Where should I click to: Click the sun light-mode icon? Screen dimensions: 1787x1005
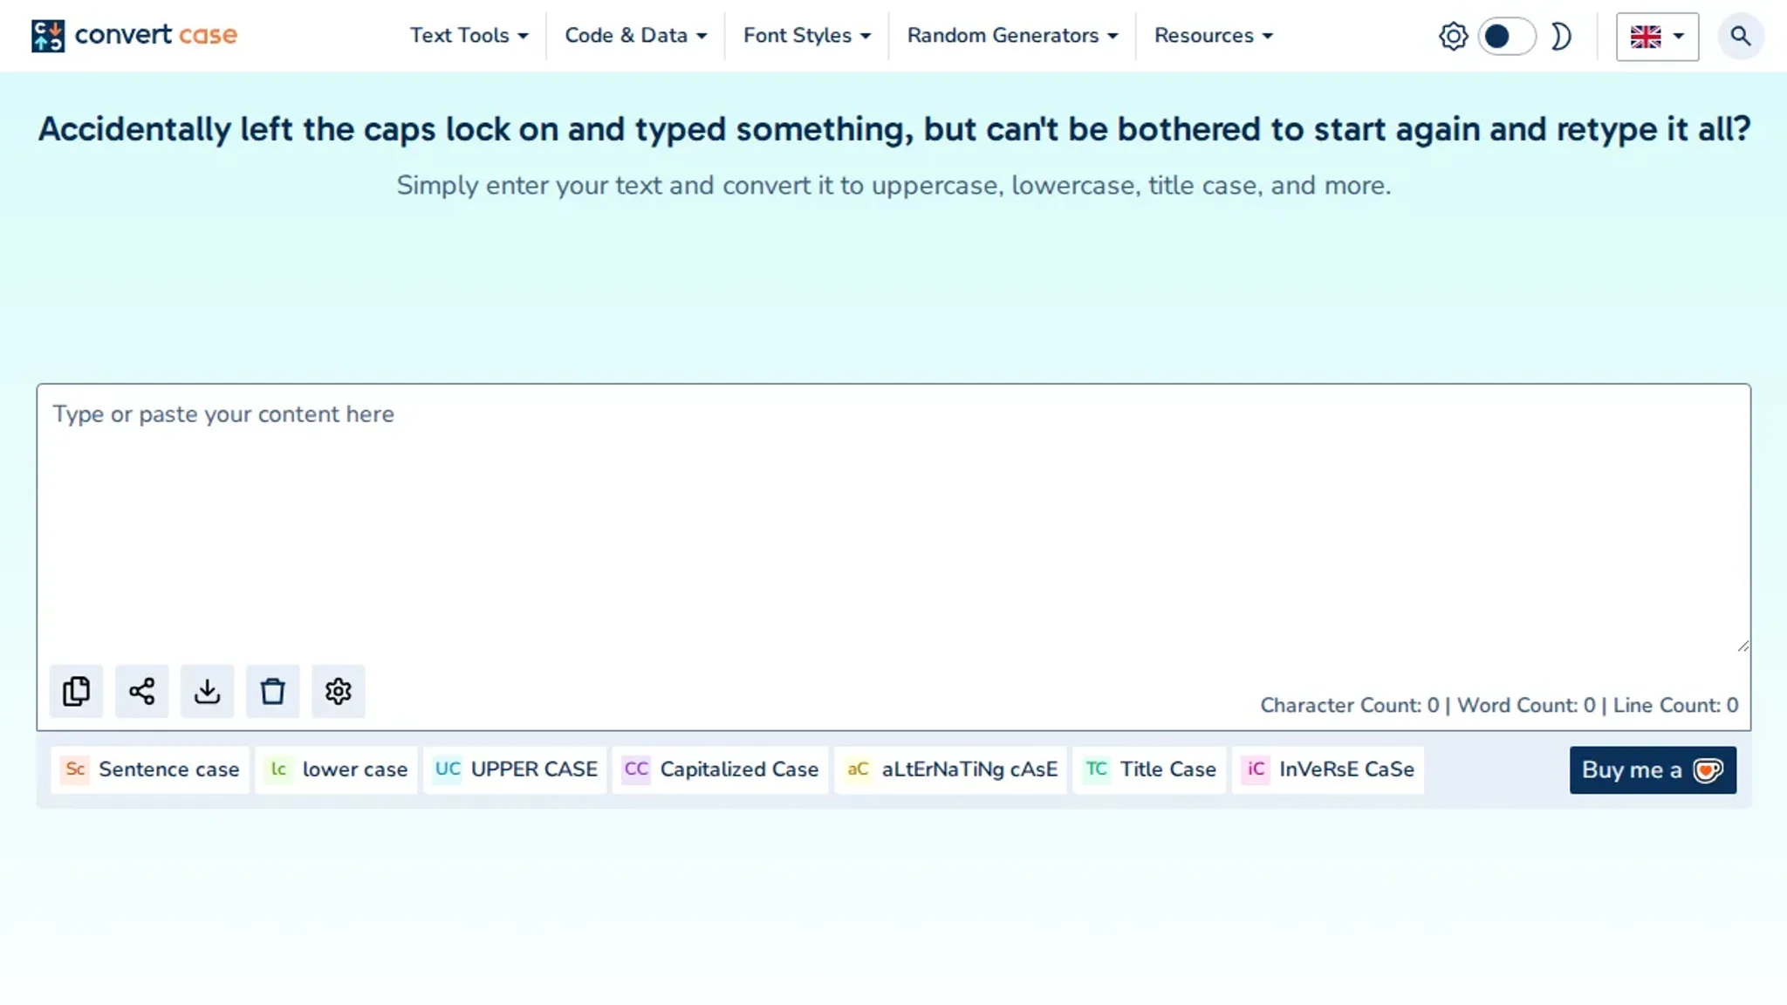[x=1453, y=37]
